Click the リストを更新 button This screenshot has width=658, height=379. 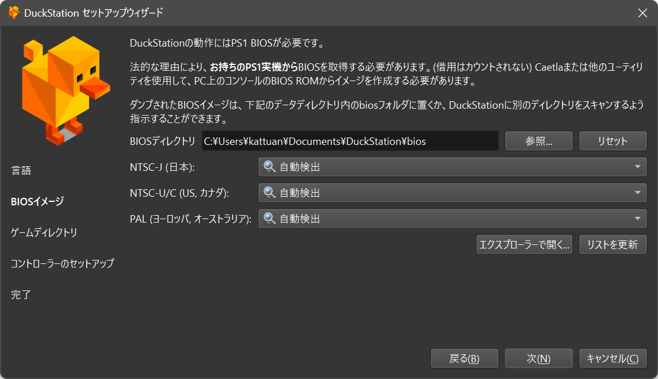[x=613, y=244]
